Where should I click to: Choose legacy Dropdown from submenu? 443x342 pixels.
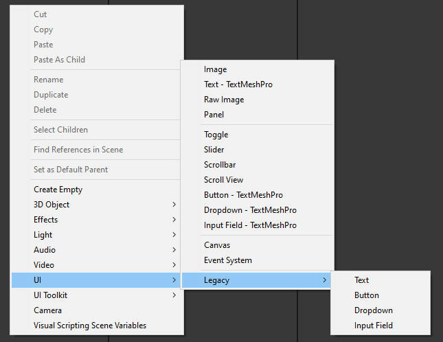click(x=373, y=310)
